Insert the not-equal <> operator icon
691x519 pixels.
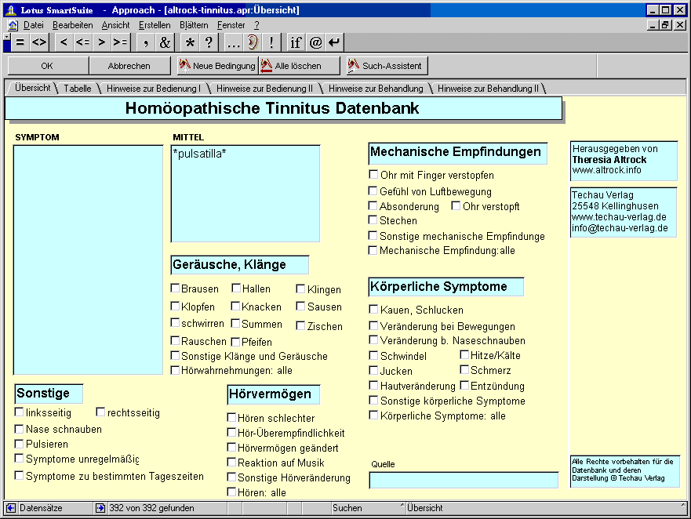coord(38,43)
